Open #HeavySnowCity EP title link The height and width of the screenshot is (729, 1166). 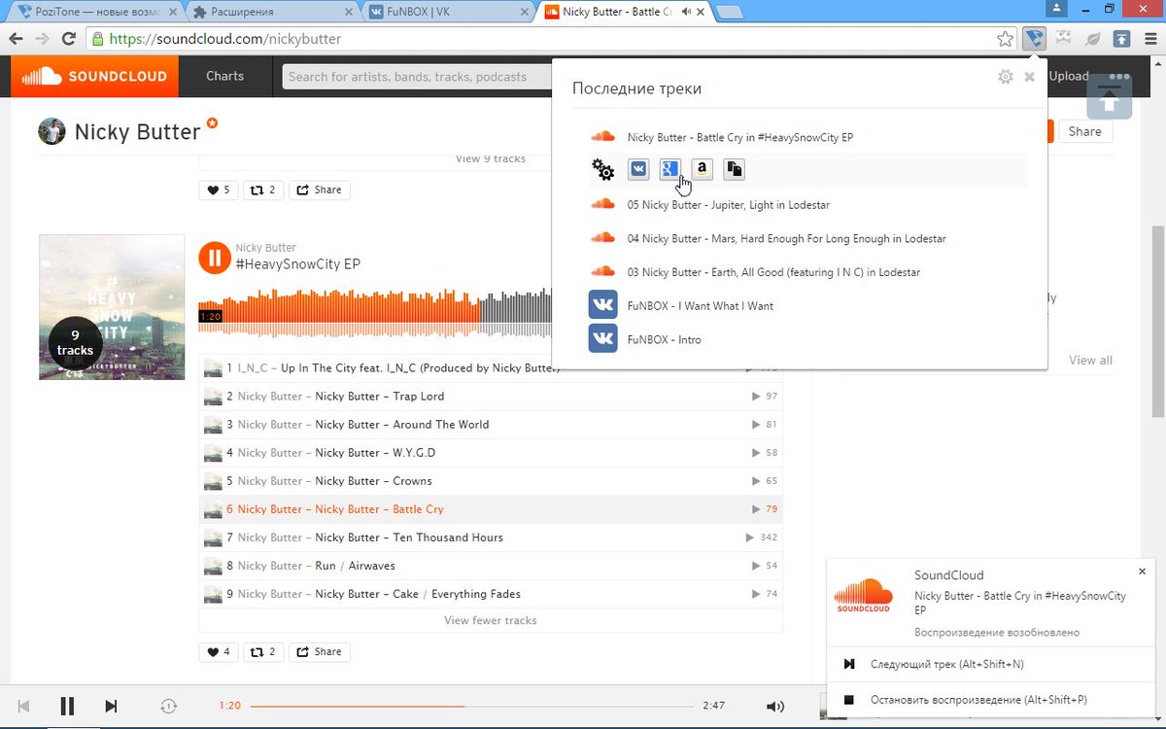[298, 264]
